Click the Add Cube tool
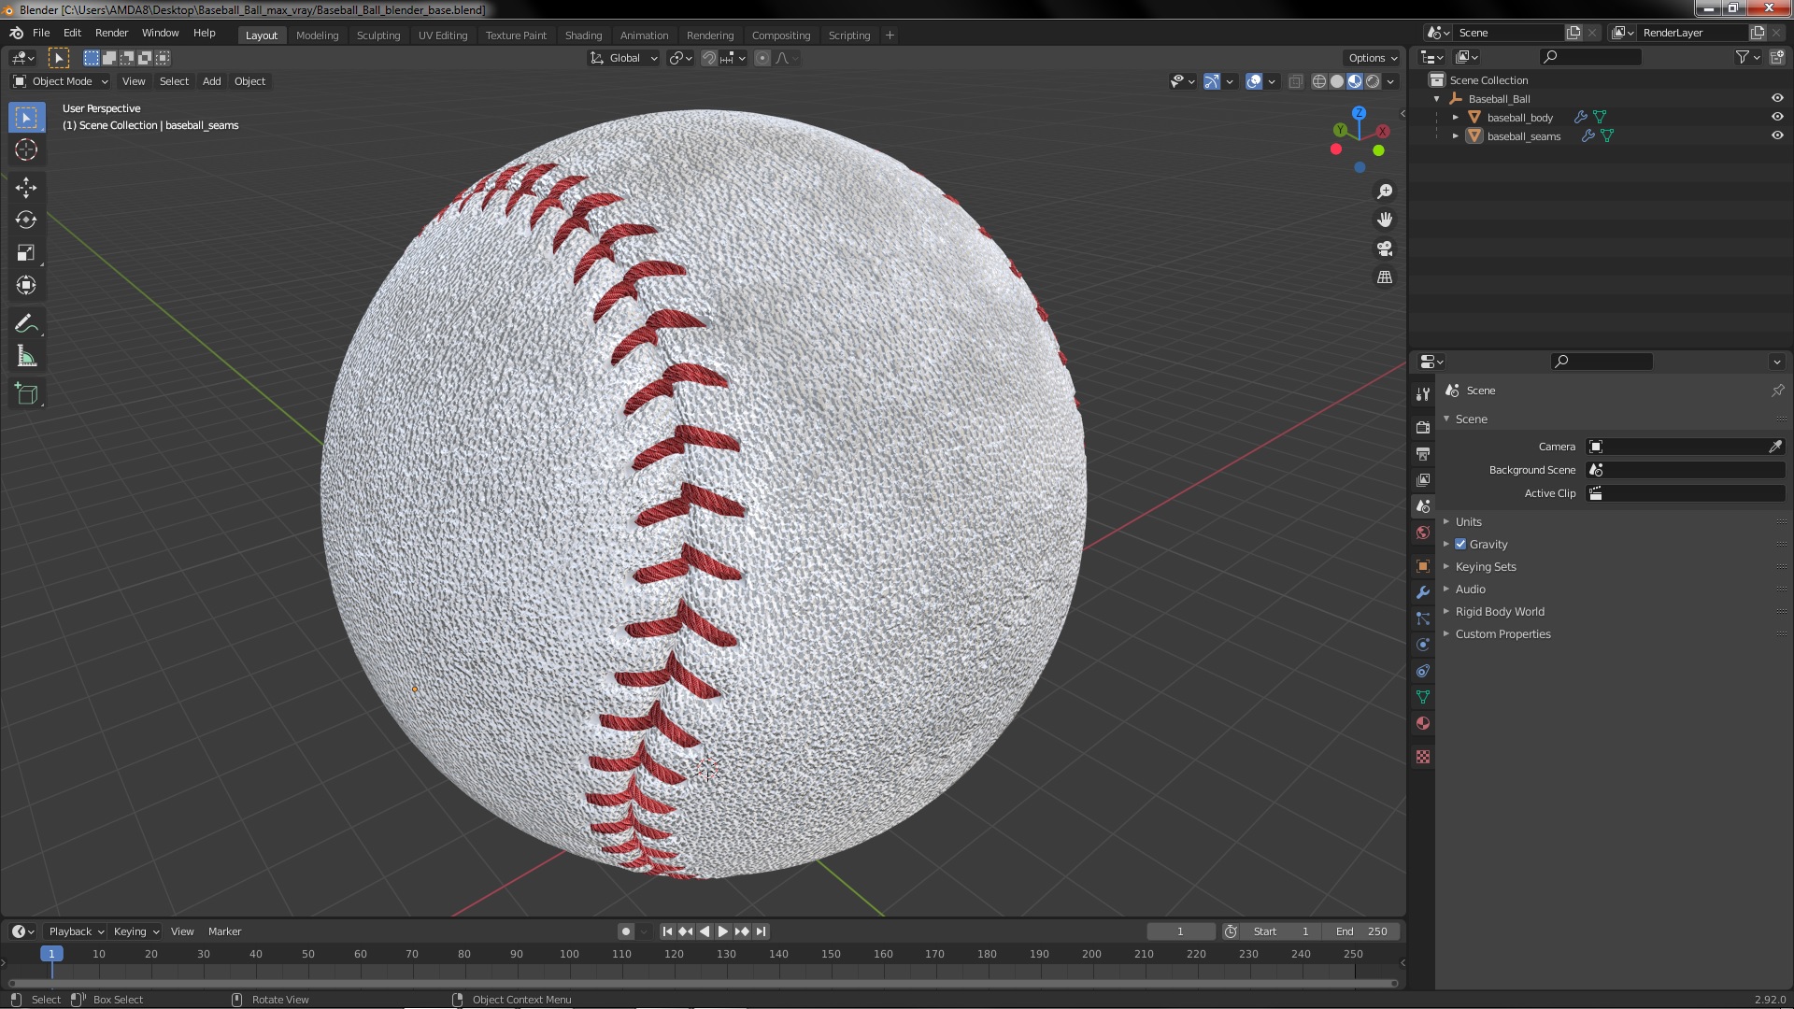This screenshot has width=1794, height=1009. point(26,393)
